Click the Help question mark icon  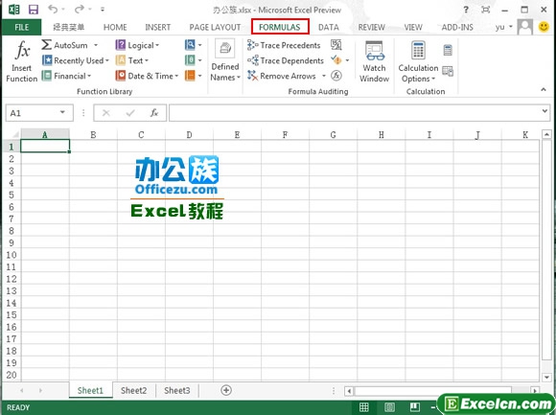coord(466,10)
